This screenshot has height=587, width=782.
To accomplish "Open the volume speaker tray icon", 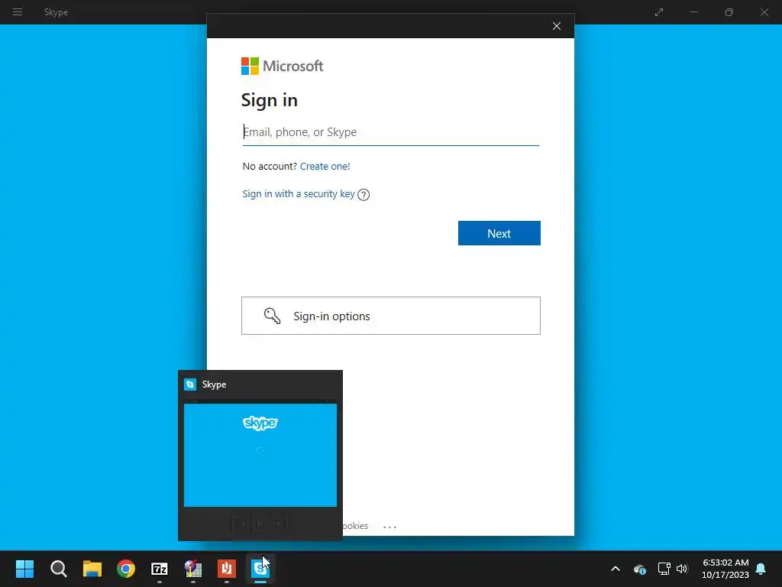I will 682,569.
